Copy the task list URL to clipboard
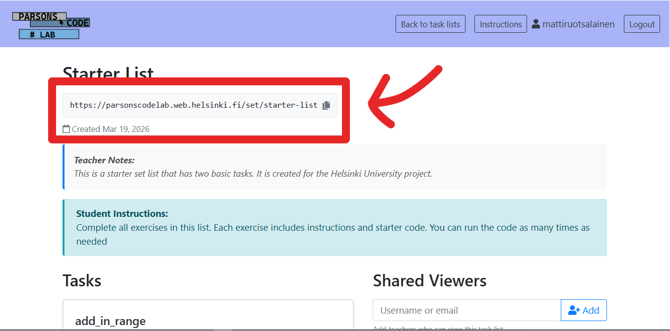This screenshot has width=670, height=331. click(x=327, y=105)
